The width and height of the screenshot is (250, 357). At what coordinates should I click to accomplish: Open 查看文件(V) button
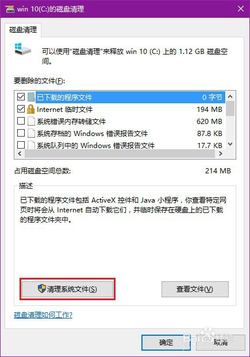pyautogui.click(x=195, y=289)
